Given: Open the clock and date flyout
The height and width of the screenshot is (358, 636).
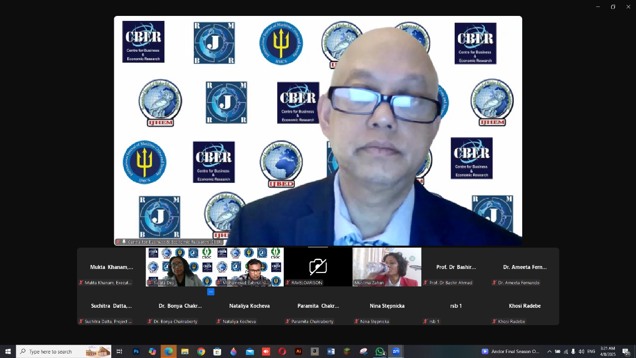Looking at the screenshot, I should (608, 352).
